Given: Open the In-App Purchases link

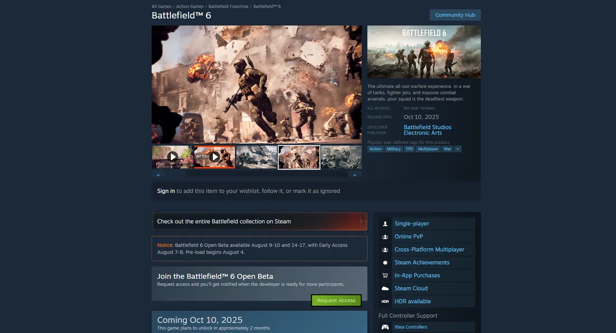Looking at the screenshot, I should (x=417, y=275).
